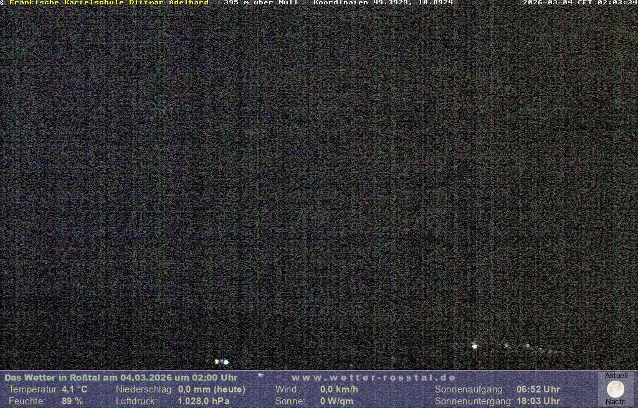
Task: Click the Nacht label below the moon
Action: coord(616,402)
